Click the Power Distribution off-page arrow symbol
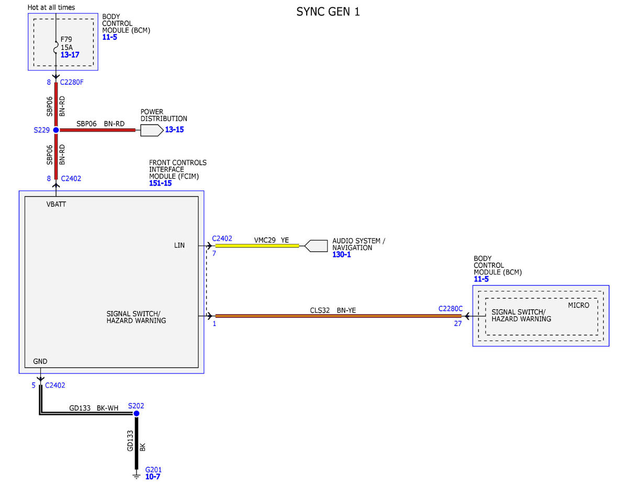628x485 pixels. pos(152,130)
